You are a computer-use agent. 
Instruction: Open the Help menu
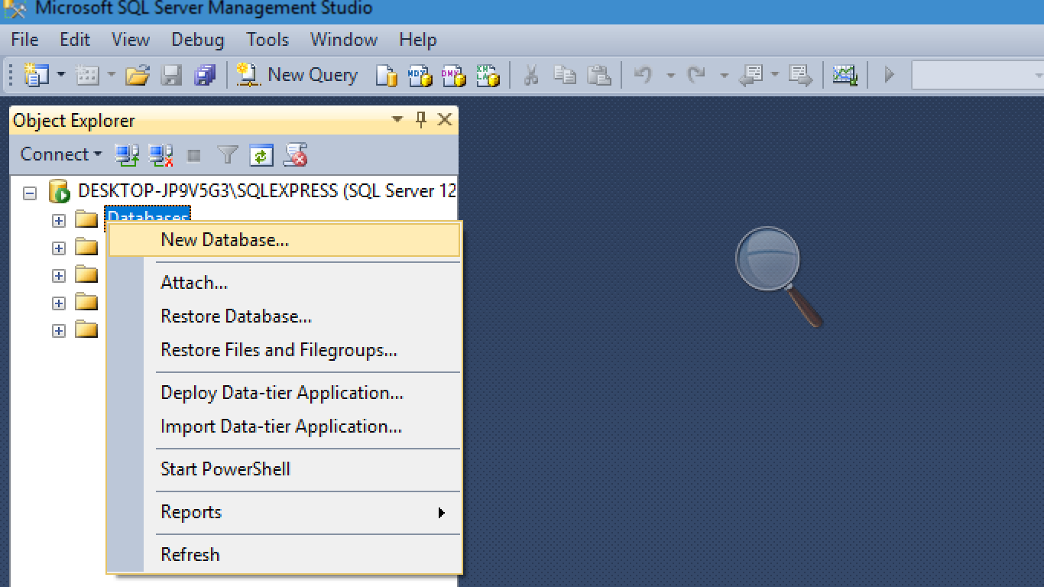[x=418, y=40]
